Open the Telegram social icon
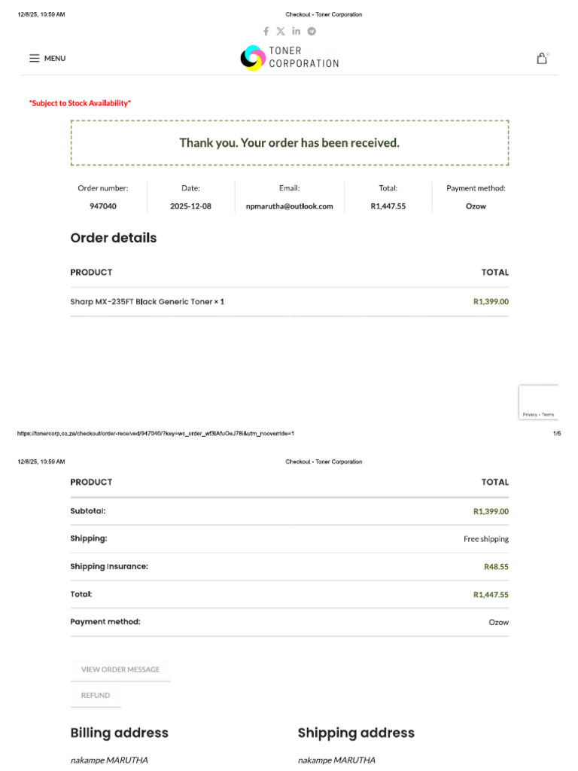578x771 pixels. 312,32
